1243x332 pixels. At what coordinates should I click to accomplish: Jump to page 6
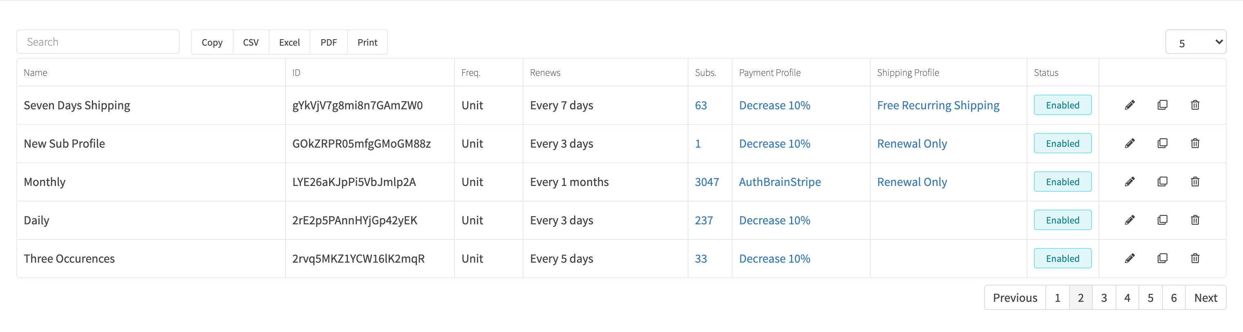coord(1174,298)
